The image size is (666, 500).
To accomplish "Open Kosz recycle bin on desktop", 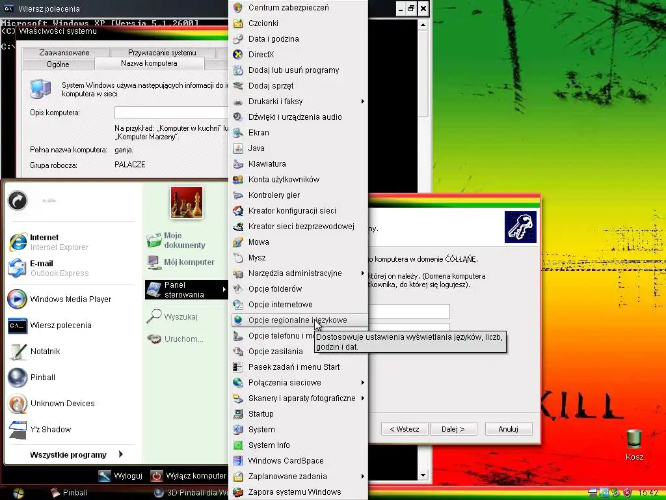I will point(634,445).
